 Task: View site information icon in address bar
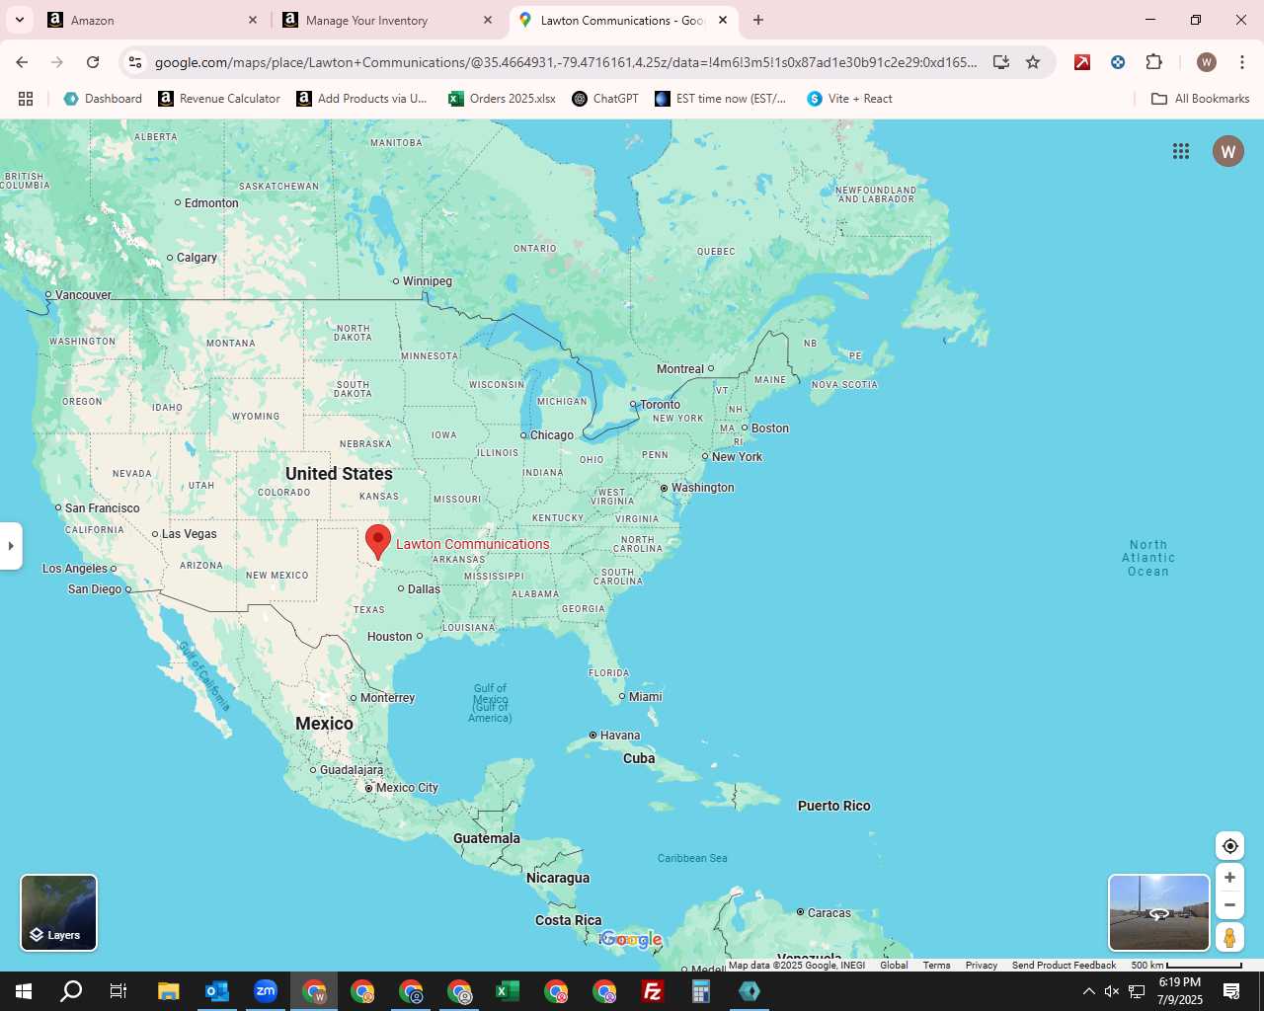[135, 62]
